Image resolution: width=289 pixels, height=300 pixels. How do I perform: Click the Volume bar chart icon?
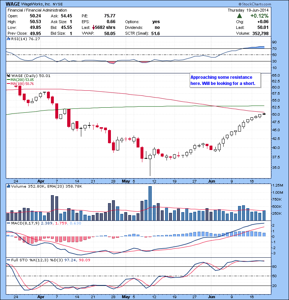click(x=8, y=186)
